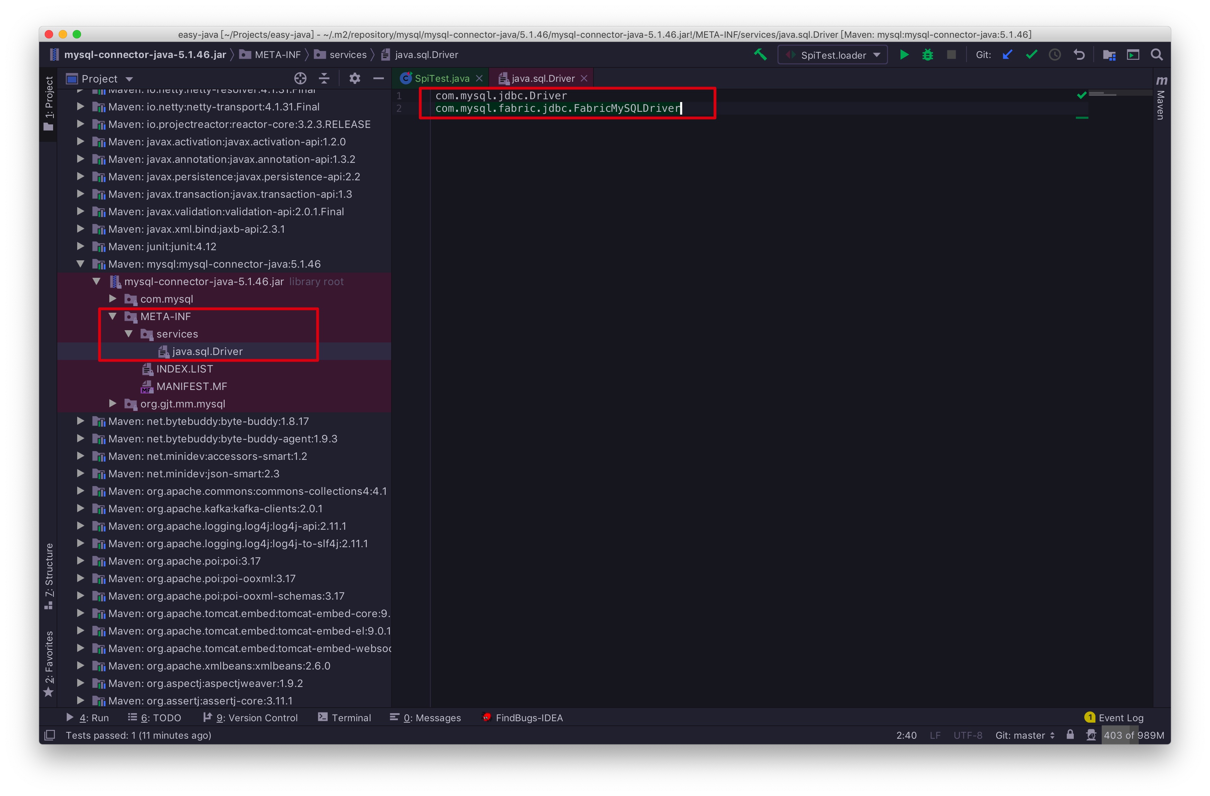
Task: Click the memory indicator 403 of 989M
Action: tap(1133, 735)
